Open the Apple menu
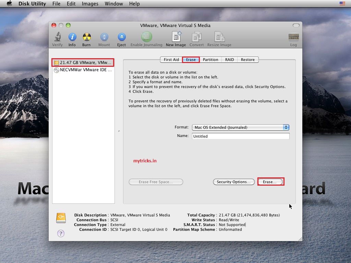The height and width of the screenshot is (263, 351). coord(9,3)
